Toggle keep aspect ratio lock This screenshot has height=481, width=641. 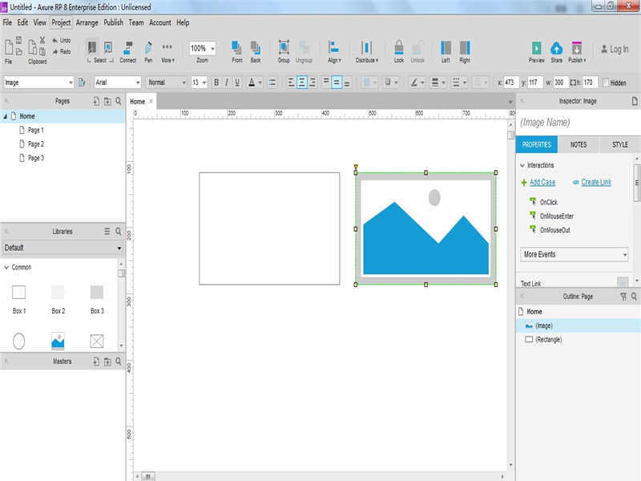574,83
